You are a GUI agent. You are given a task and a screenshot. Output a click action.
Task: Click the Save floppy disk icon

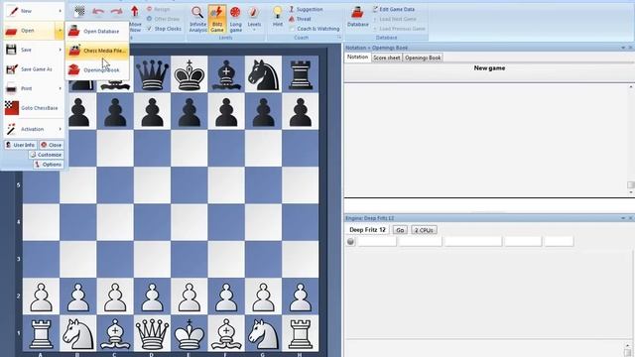(11, 50)
